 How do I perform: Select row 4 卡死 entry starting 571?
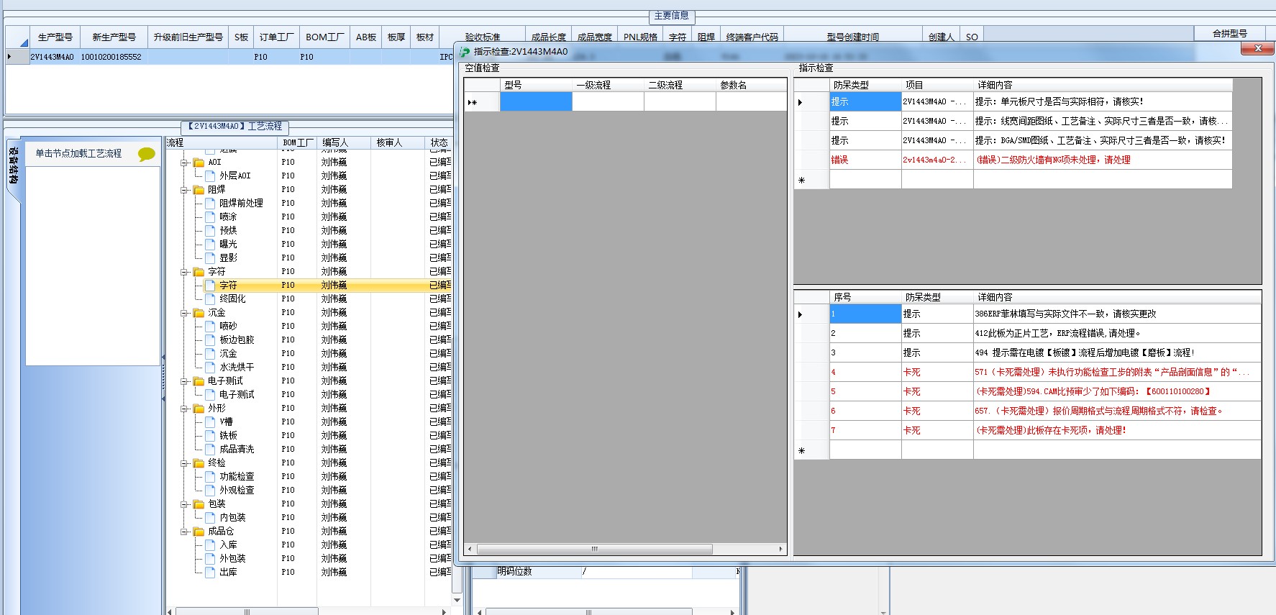[1028, 372]
